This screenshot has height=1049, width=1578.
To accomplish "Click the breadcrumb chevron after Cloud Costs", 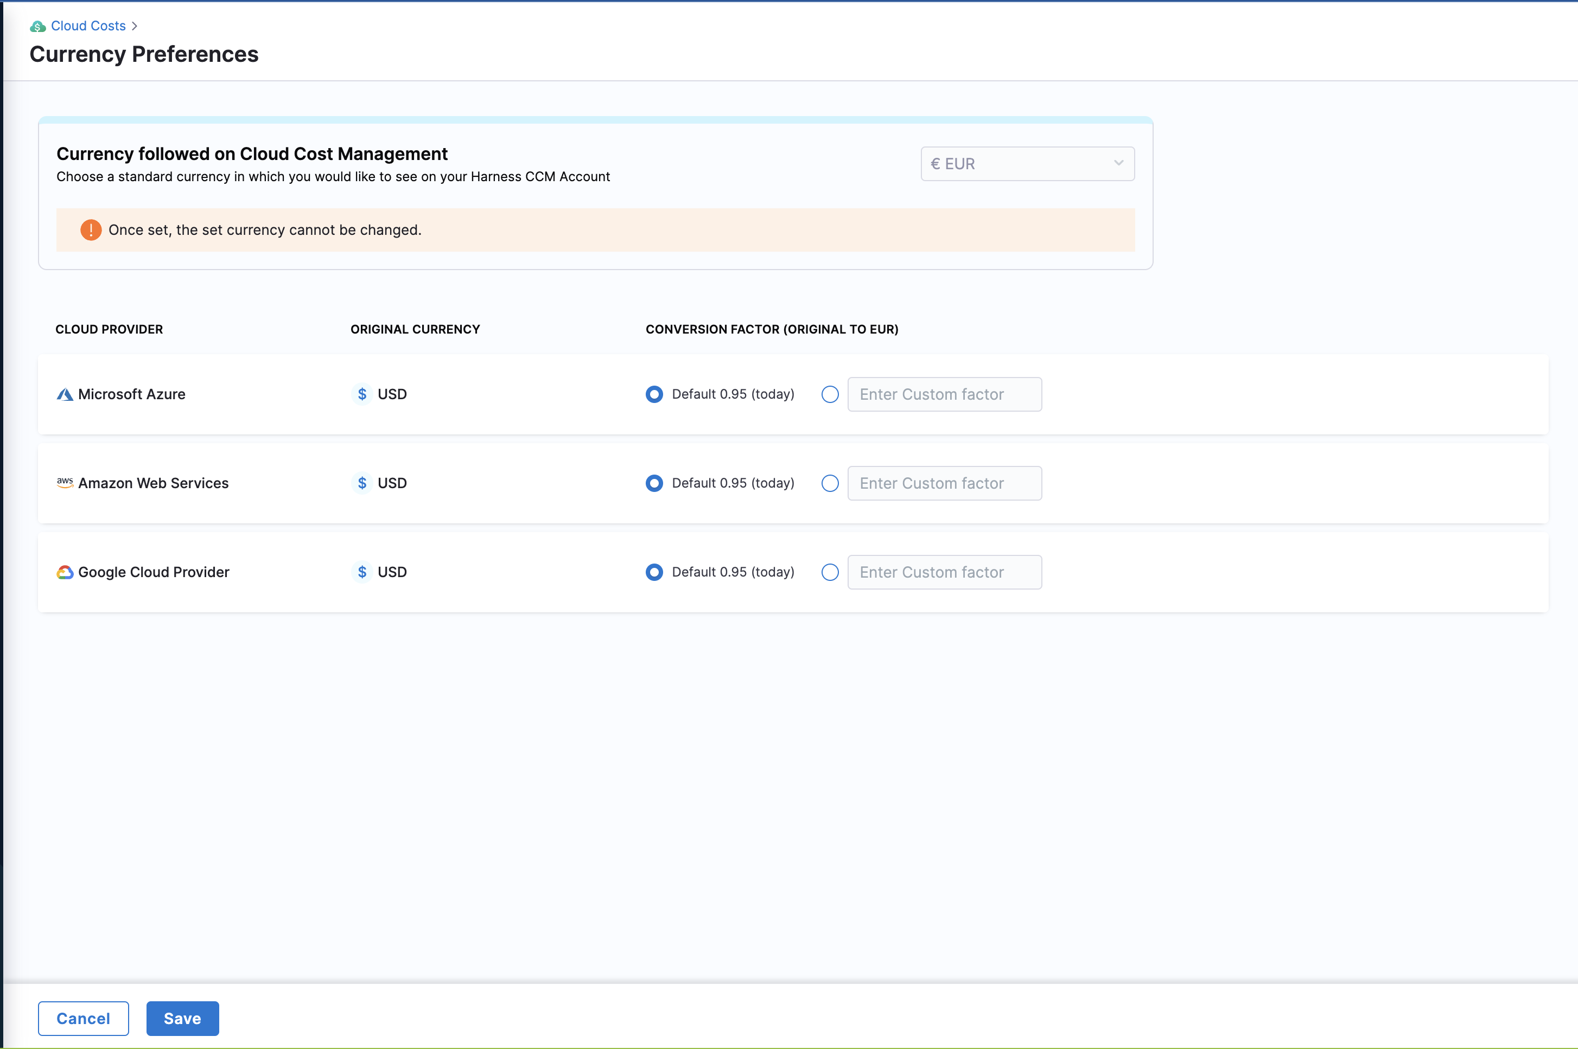I will point(135,26).
